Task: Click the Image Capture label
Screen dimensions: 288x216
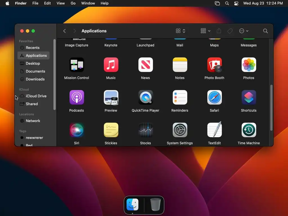Action: pyautogui.click(x=76, y=45)
